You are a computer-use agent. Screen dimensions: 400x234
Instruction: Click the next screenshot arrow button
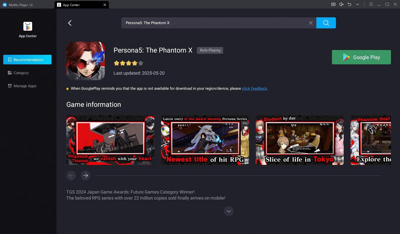(x=85, y=175)
